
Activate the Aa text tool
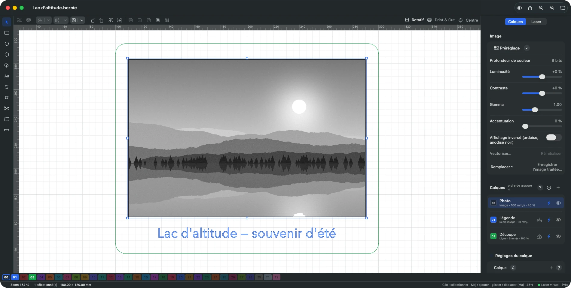(x=7, y=76)
